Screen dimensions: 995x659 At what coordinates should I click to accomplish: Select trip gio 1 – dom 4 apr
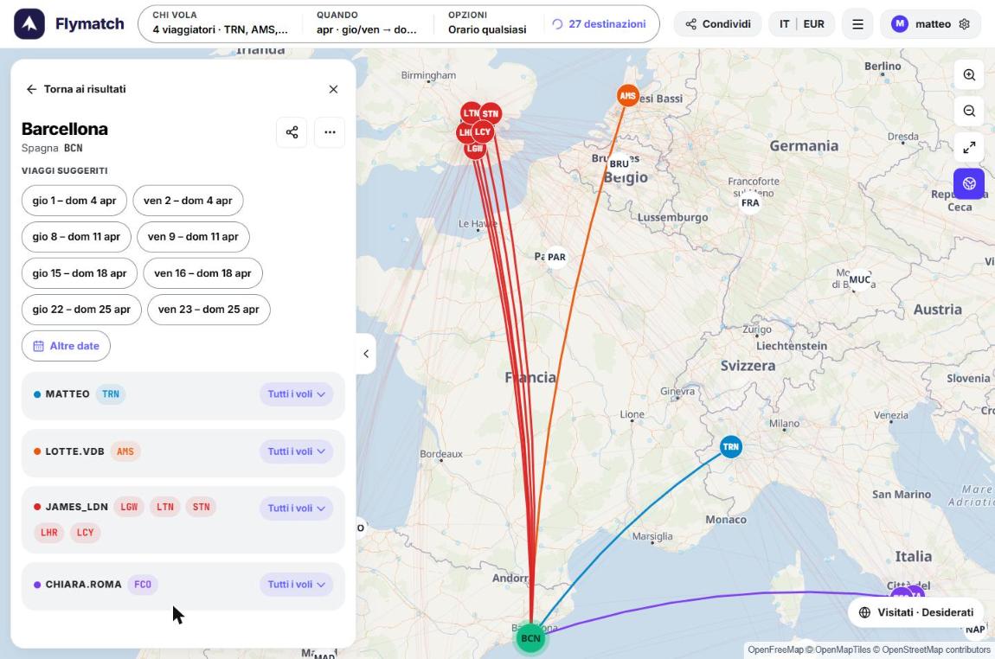tap(74, 201)
